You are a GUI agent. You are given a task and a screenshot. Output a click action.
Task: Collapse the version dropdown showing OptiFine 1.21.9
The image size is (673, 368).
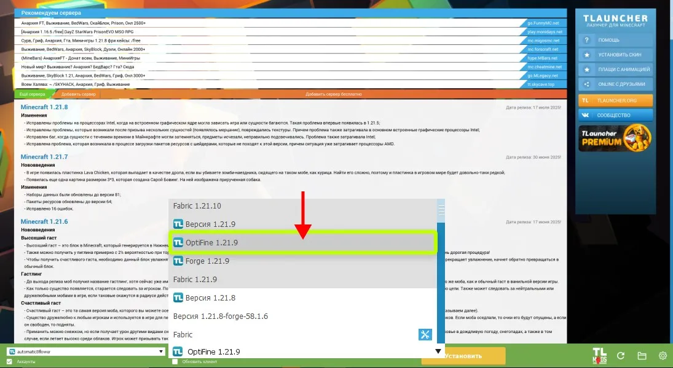(x=438, y=351)
